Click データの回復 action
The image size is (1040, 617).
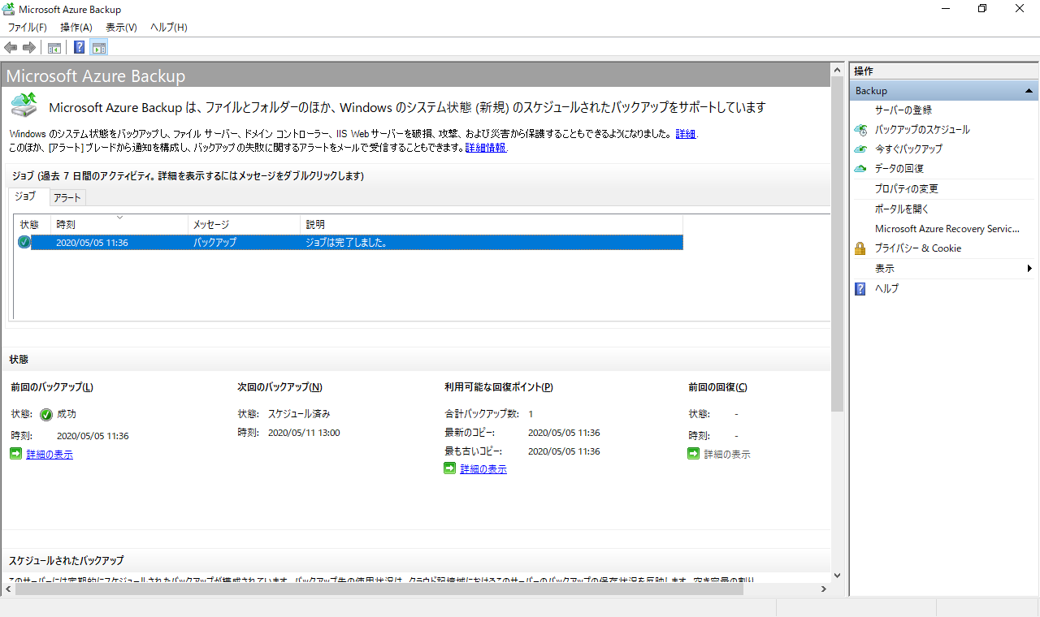click(x=899, y=169)
